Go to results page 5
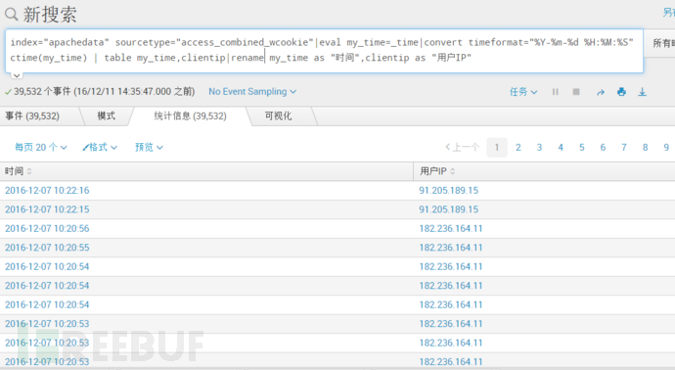675x370 pixels. (582, 147)
